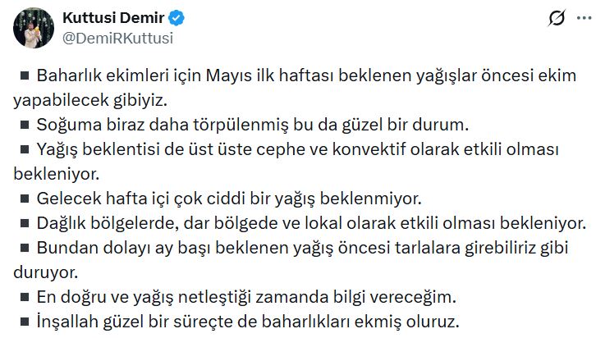Click the line starting 'Dağlık bölgelerde'
This screenshot has width=596, height=338.
[311, 222]
